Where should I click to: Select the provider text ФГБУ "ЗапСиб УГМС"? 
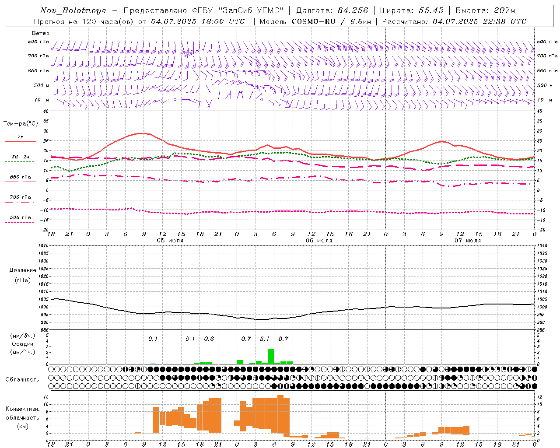click(238, 10)
